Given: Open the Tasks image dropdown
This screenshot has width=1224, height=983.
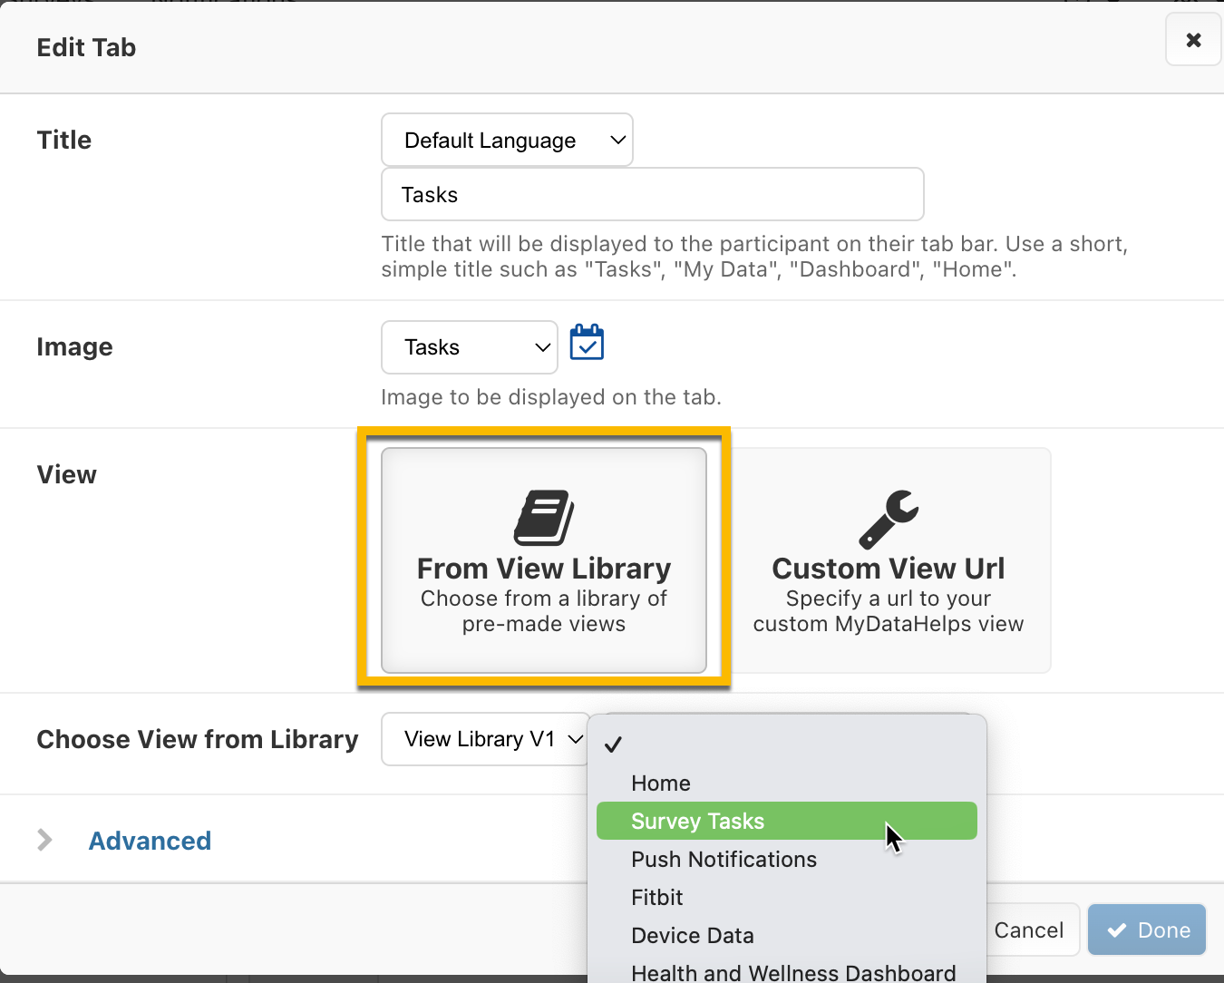Looking at the screenshot, I should coord(470,347).
